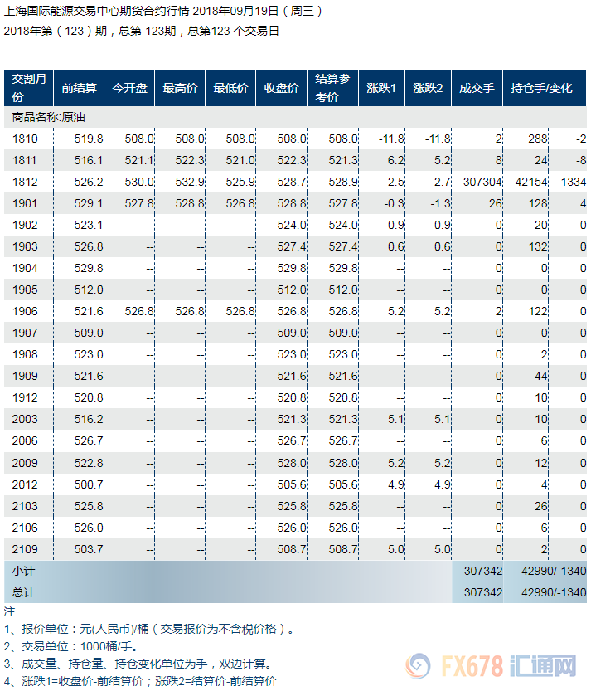Click contract month 2109 row label
The image size is (591, 696).
[25, 549]
